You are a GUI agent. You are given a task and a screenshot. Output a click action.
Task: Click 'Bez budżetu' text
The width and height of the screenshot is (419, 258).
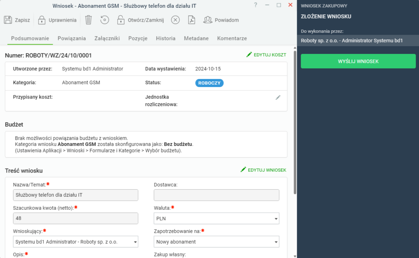click(178, 144)
